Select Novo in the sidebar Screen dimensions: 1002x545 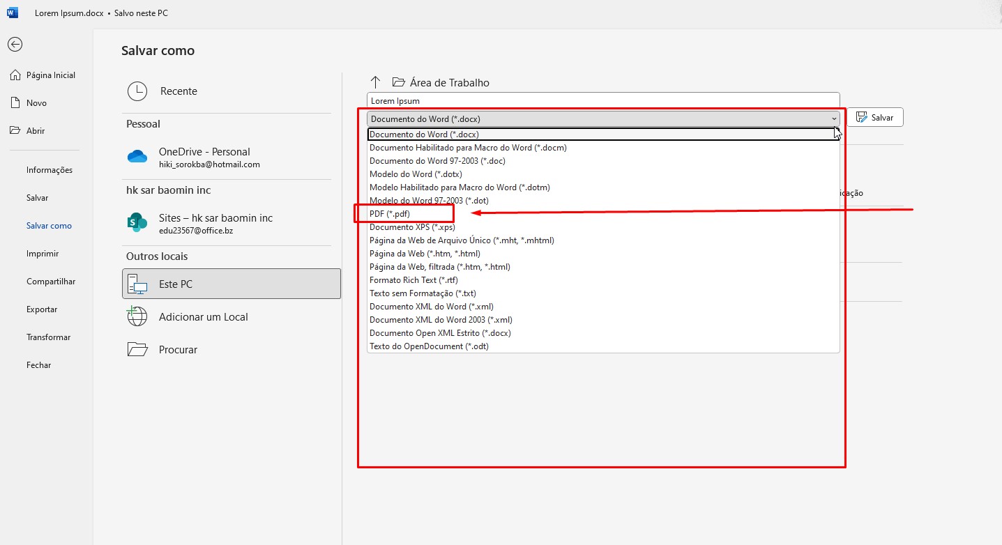coord(29,103)
